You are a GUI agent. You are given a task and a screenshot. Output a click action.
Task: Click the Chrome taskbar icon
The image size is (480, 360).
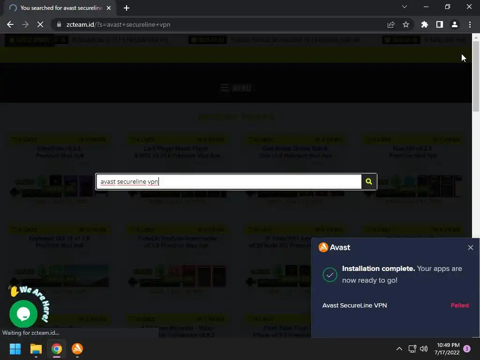coord(57,349)
